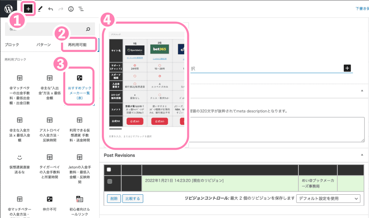Viewport: 369px width, 218px height.
Task: Redo the last undone change
Action: [x=61, y=9]
